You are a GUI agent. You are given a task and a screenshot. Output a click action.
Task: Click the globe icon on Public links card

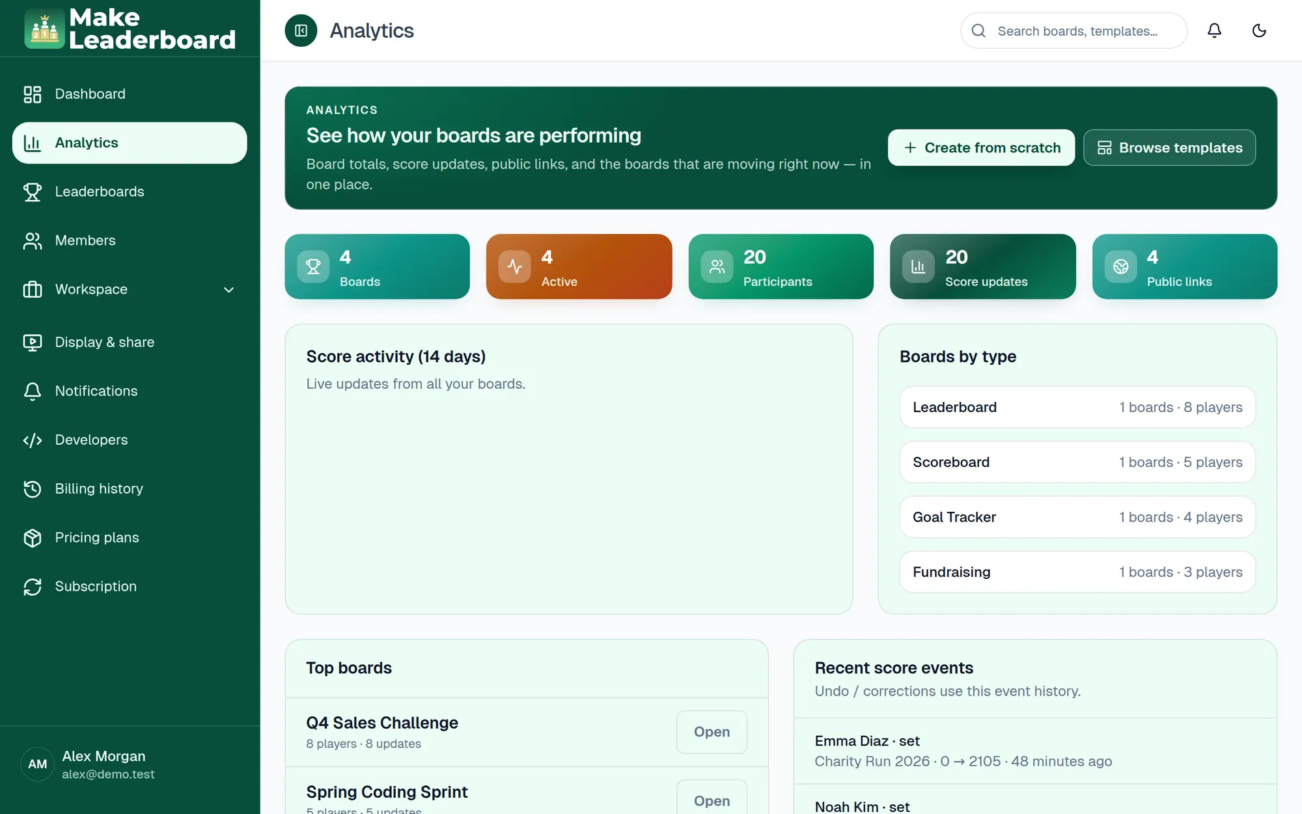tap(1120, 267)
